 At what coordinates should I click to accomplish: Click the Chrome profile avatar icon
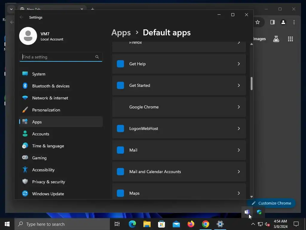pyautogui.click(x=283, y=22)
